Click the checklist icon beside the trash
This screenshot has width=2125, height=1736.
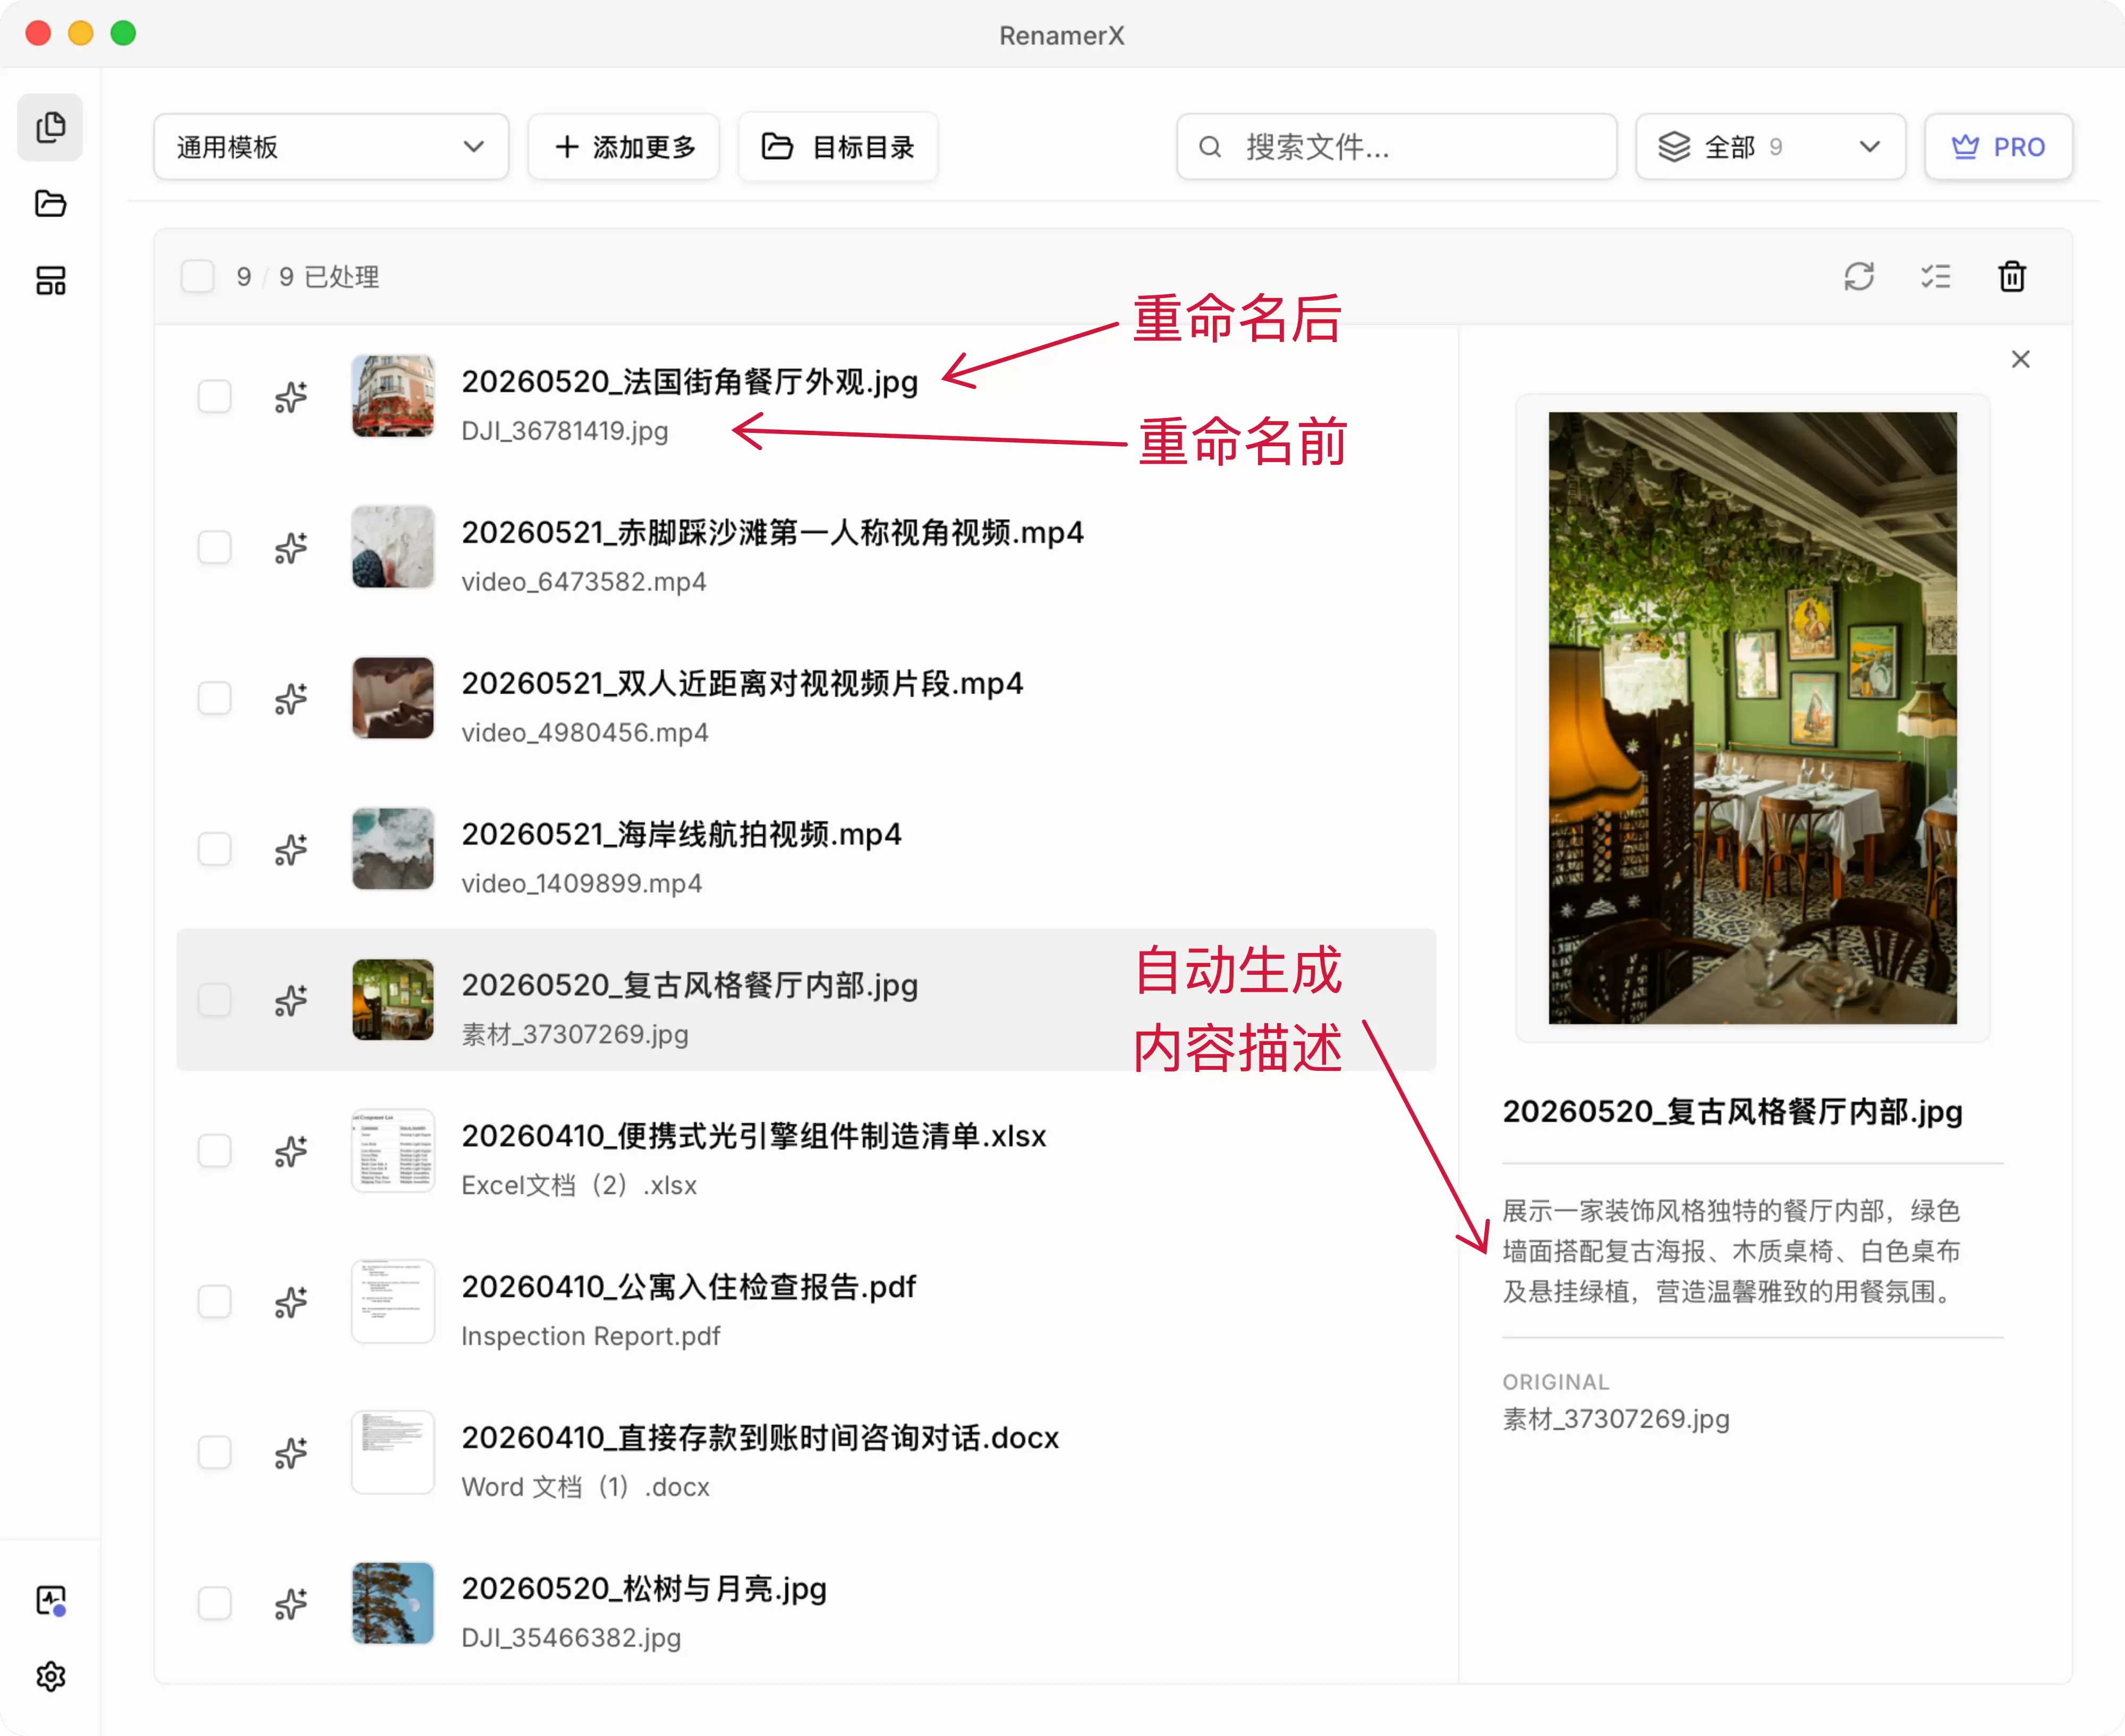[x=1935, y=277]
